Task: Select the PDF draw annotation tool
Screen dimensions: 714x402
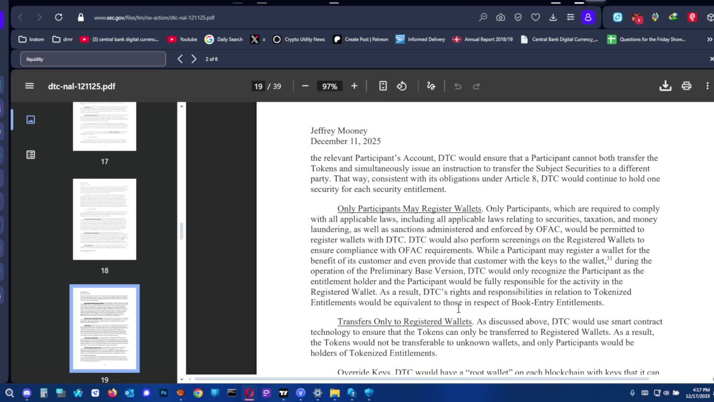Action: (x=431, y=86)
